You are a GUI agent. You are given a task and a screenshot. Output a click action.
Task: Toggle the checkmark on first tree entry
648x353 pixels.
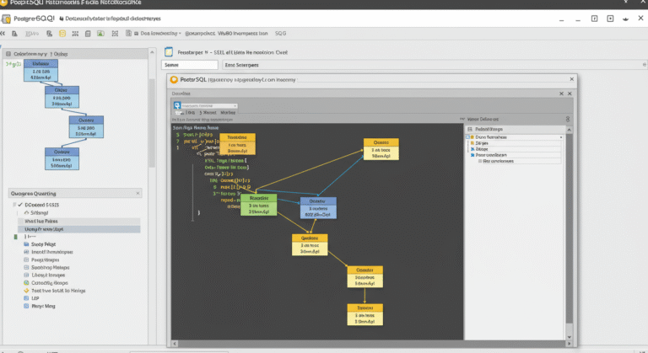pyautogui.click(x=19, y=205)
